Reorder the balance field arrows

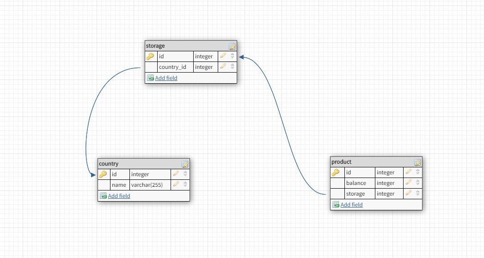[x=417, y=182]
